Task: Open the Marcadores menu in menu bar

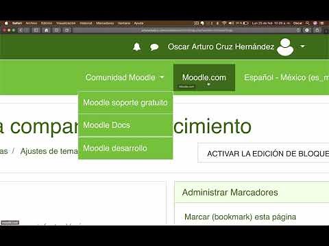Action: (x=105, y=23)
